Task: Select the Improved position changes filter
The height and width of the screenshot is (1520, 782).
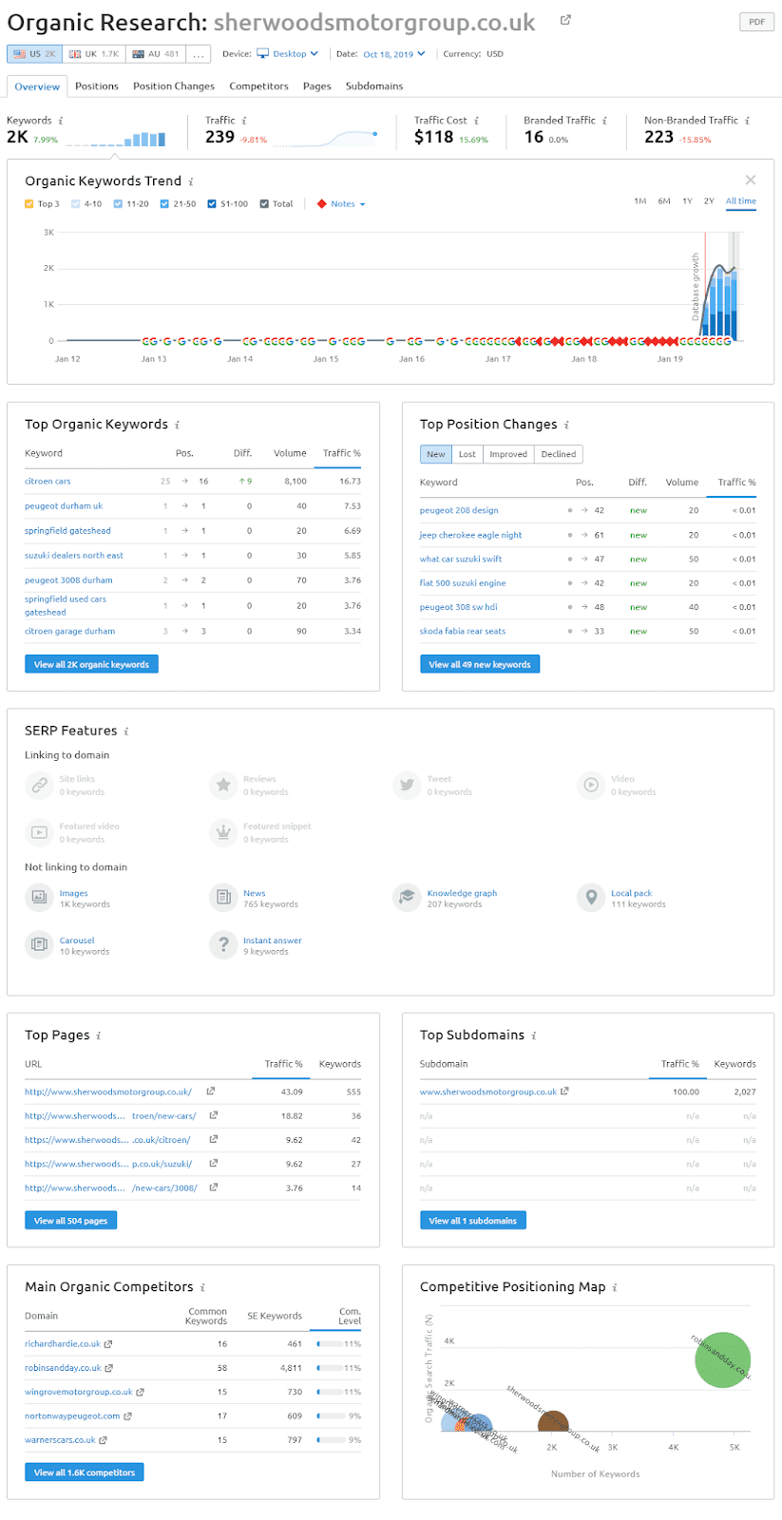Action: pyautogui.click(x=508, y=454)
